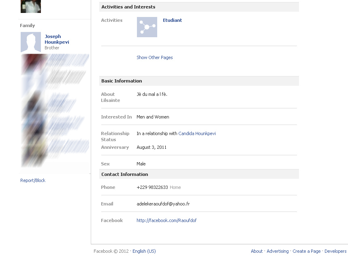Open Candida Hounkpevi's profile link
This screenshot has height=256, width=348.
pos(197,133)
